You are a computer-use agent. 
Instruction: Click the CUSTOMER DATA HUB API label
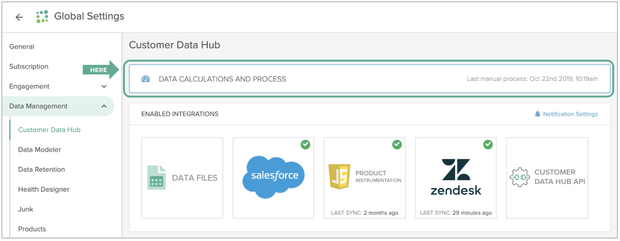[x=560, y=177]
